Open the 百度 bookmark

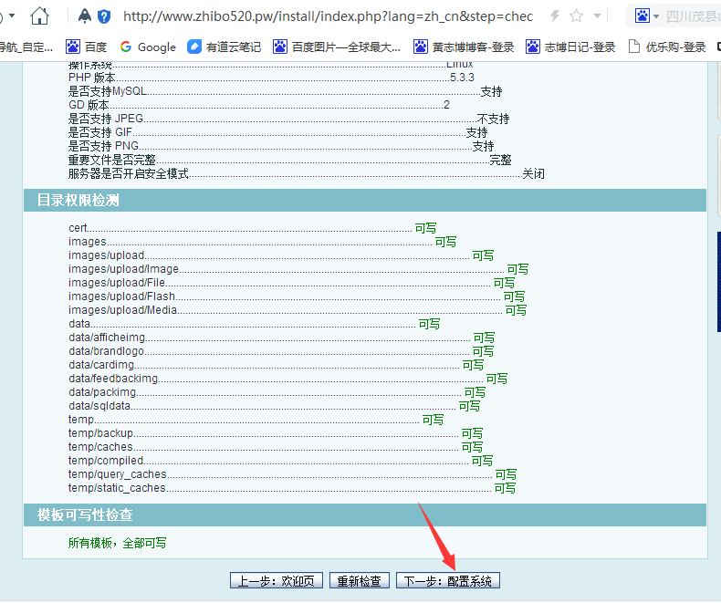tap(87, 47)
